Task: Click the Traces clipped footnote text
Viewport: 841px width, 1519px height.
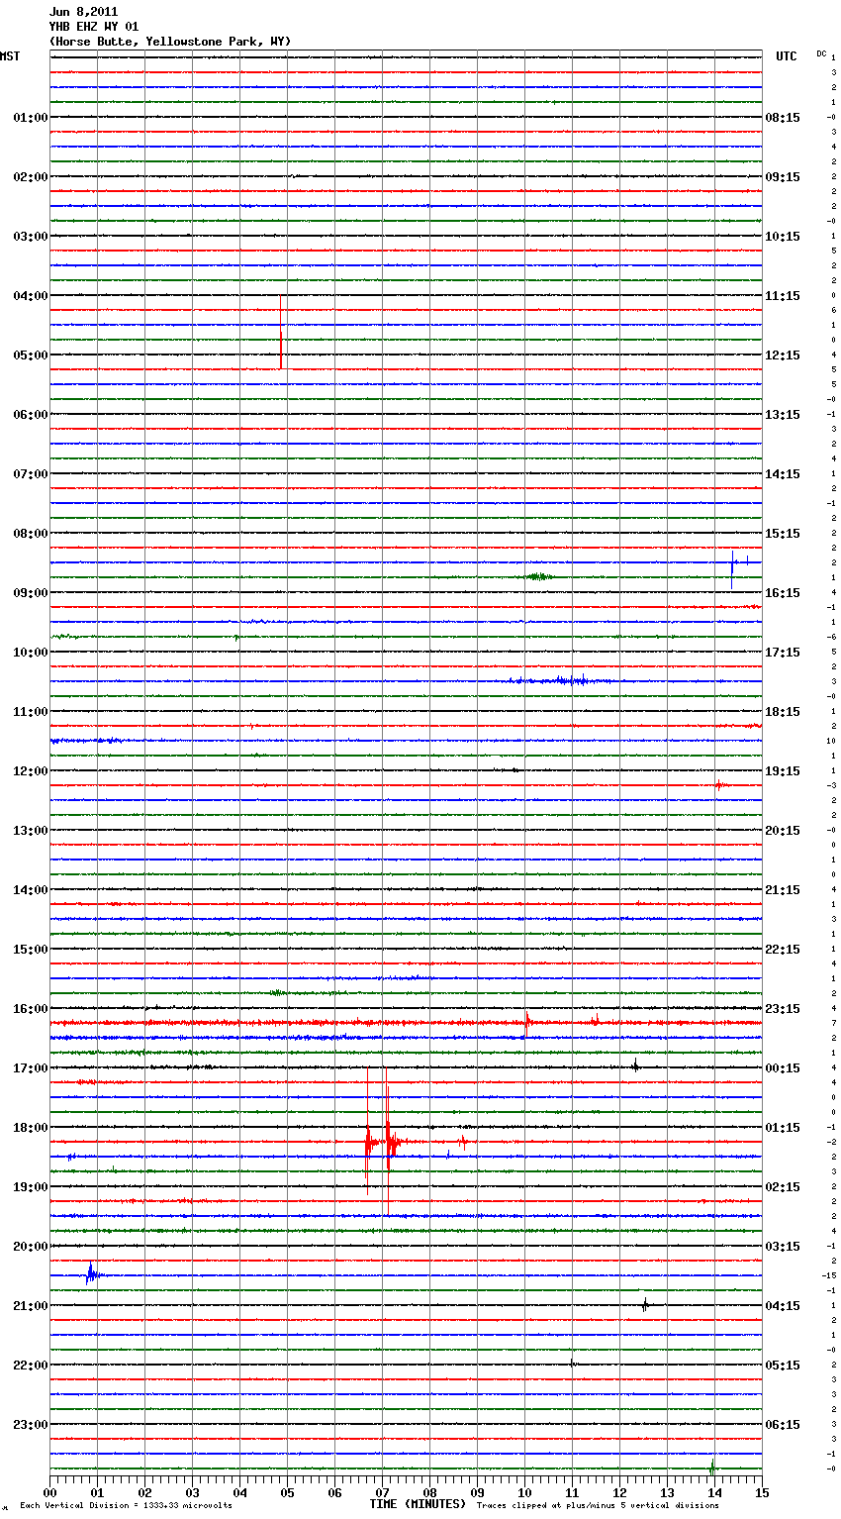Action: point(598,1506)
